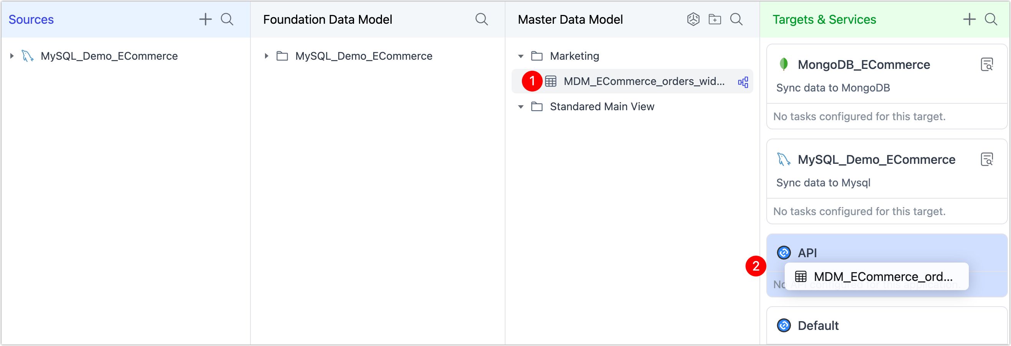Click the lineage graph icon beside MDM_ECommerce_orders_wid
The height and width of the screenshot is (346, 1011).
tap(743, 82)
